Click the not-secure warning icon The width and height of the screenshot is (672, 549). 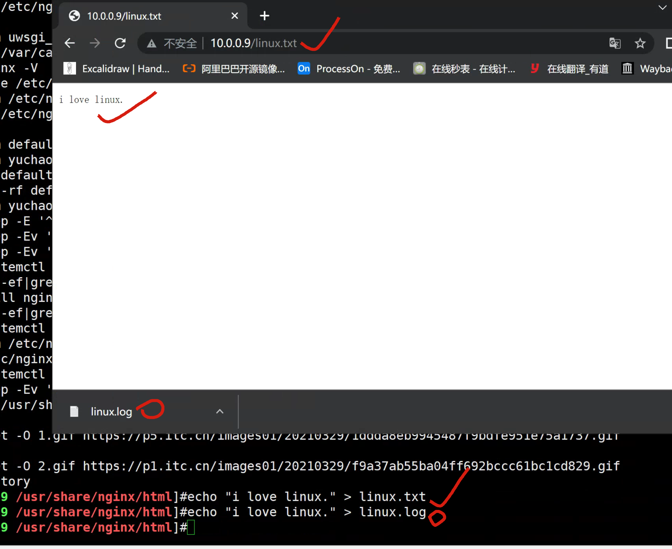pyautogui.click(x=152, y=44)
